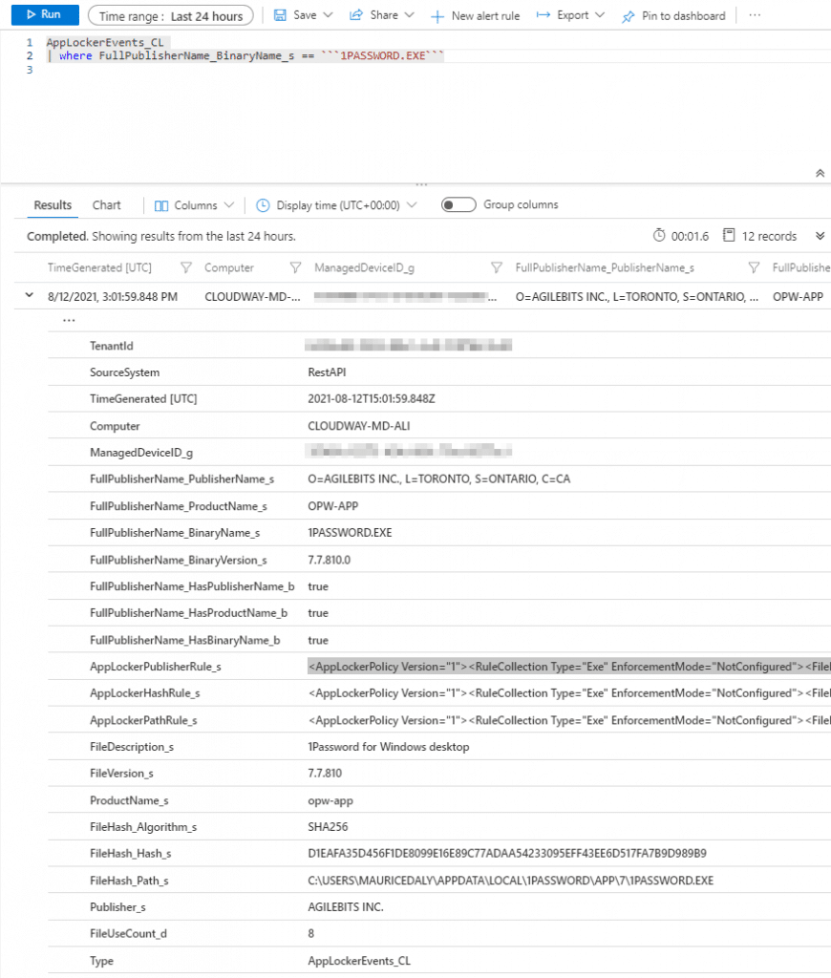Screen dimensions: 831x978
Task: Select the AppLockerHashRule_s policy value
Action: (569, 693)
